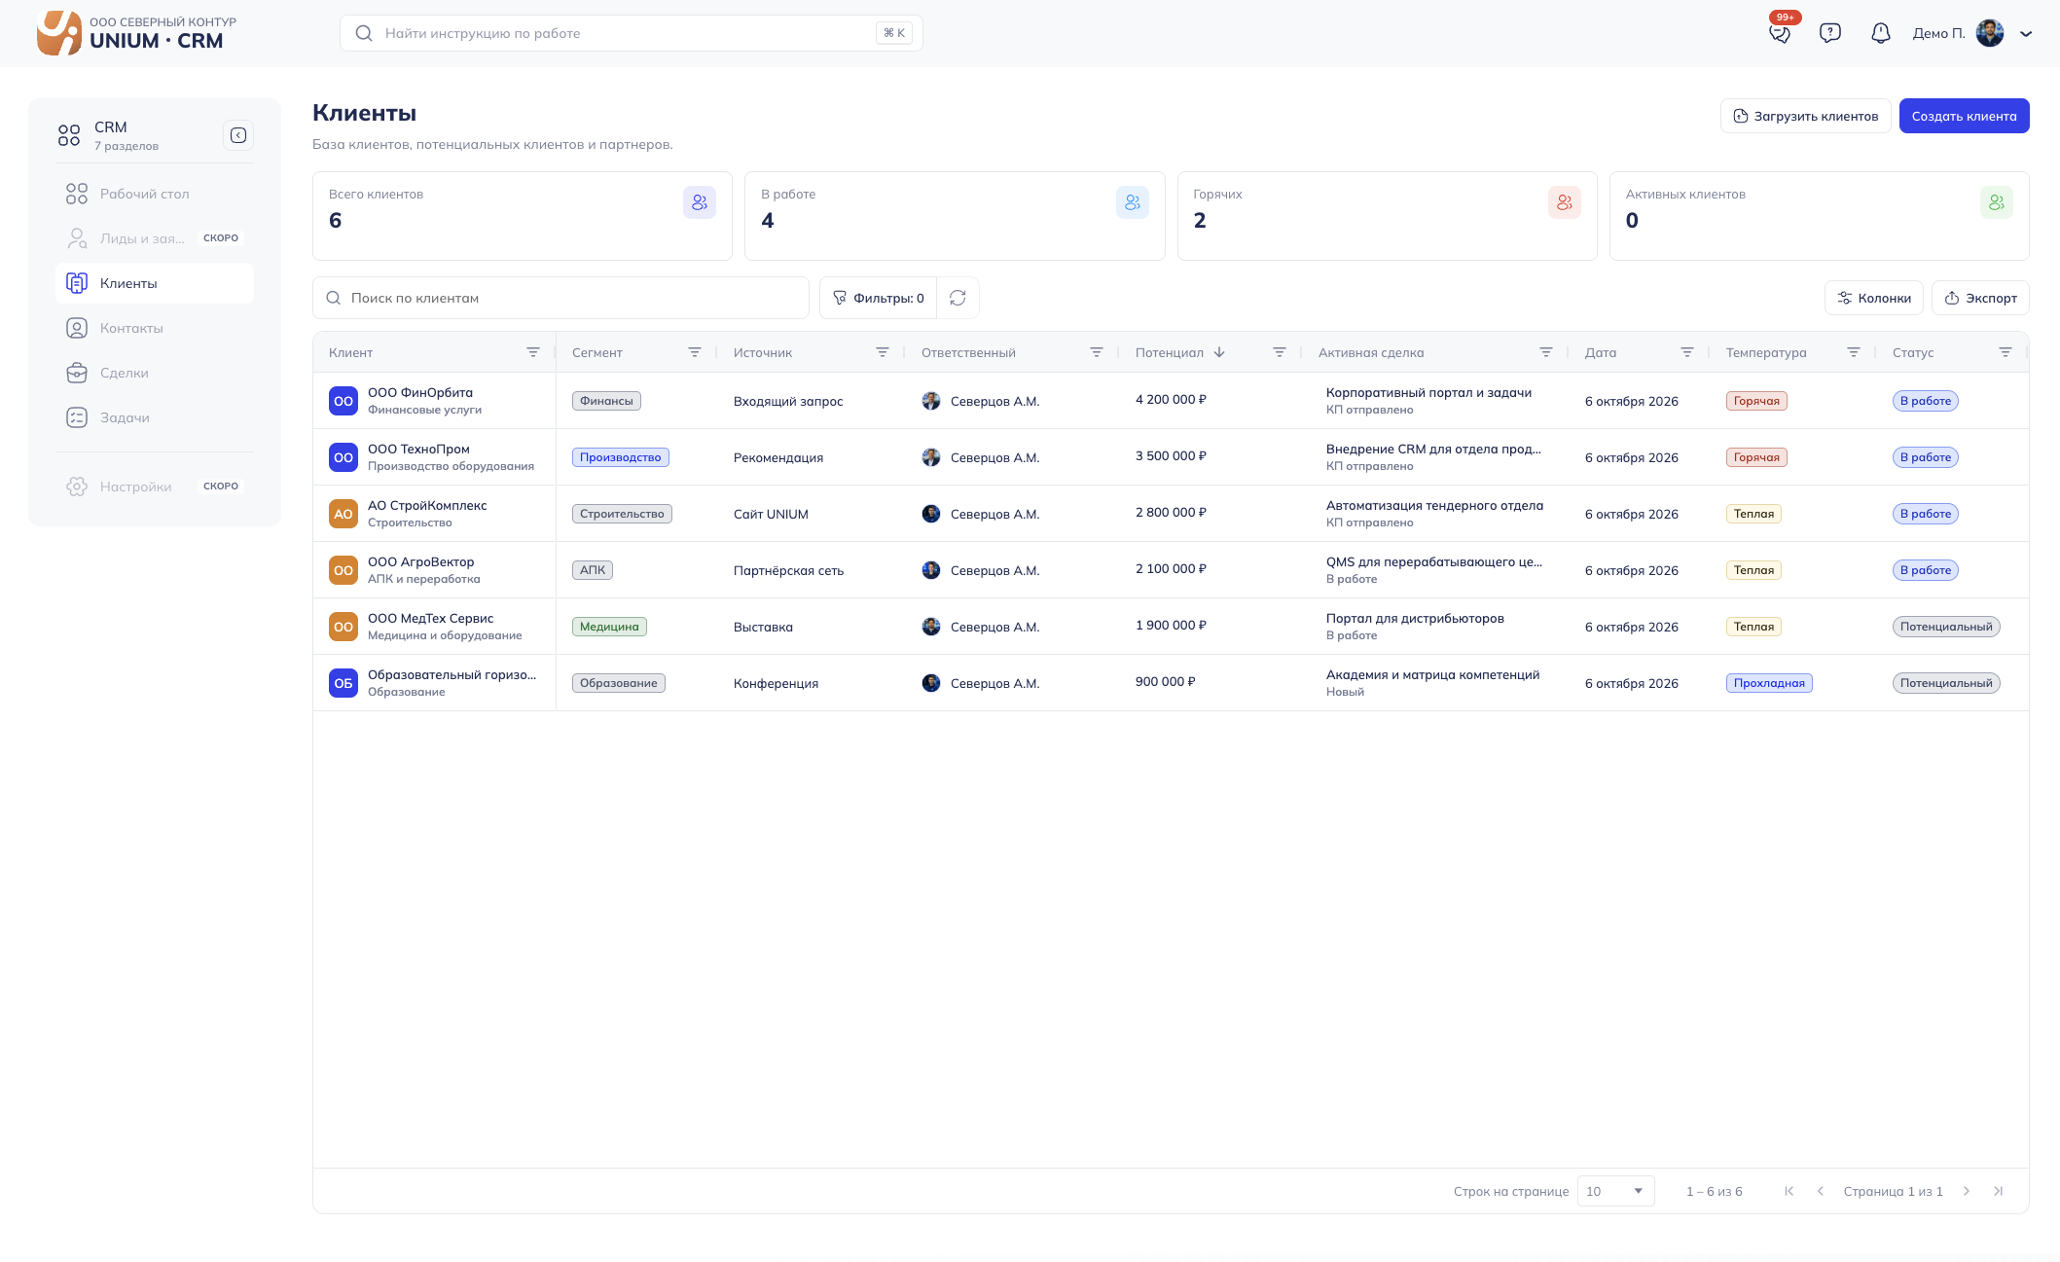2060x1262 pixels.
Task: Go to next page arrow
Action: (x=1967, y=1191)
